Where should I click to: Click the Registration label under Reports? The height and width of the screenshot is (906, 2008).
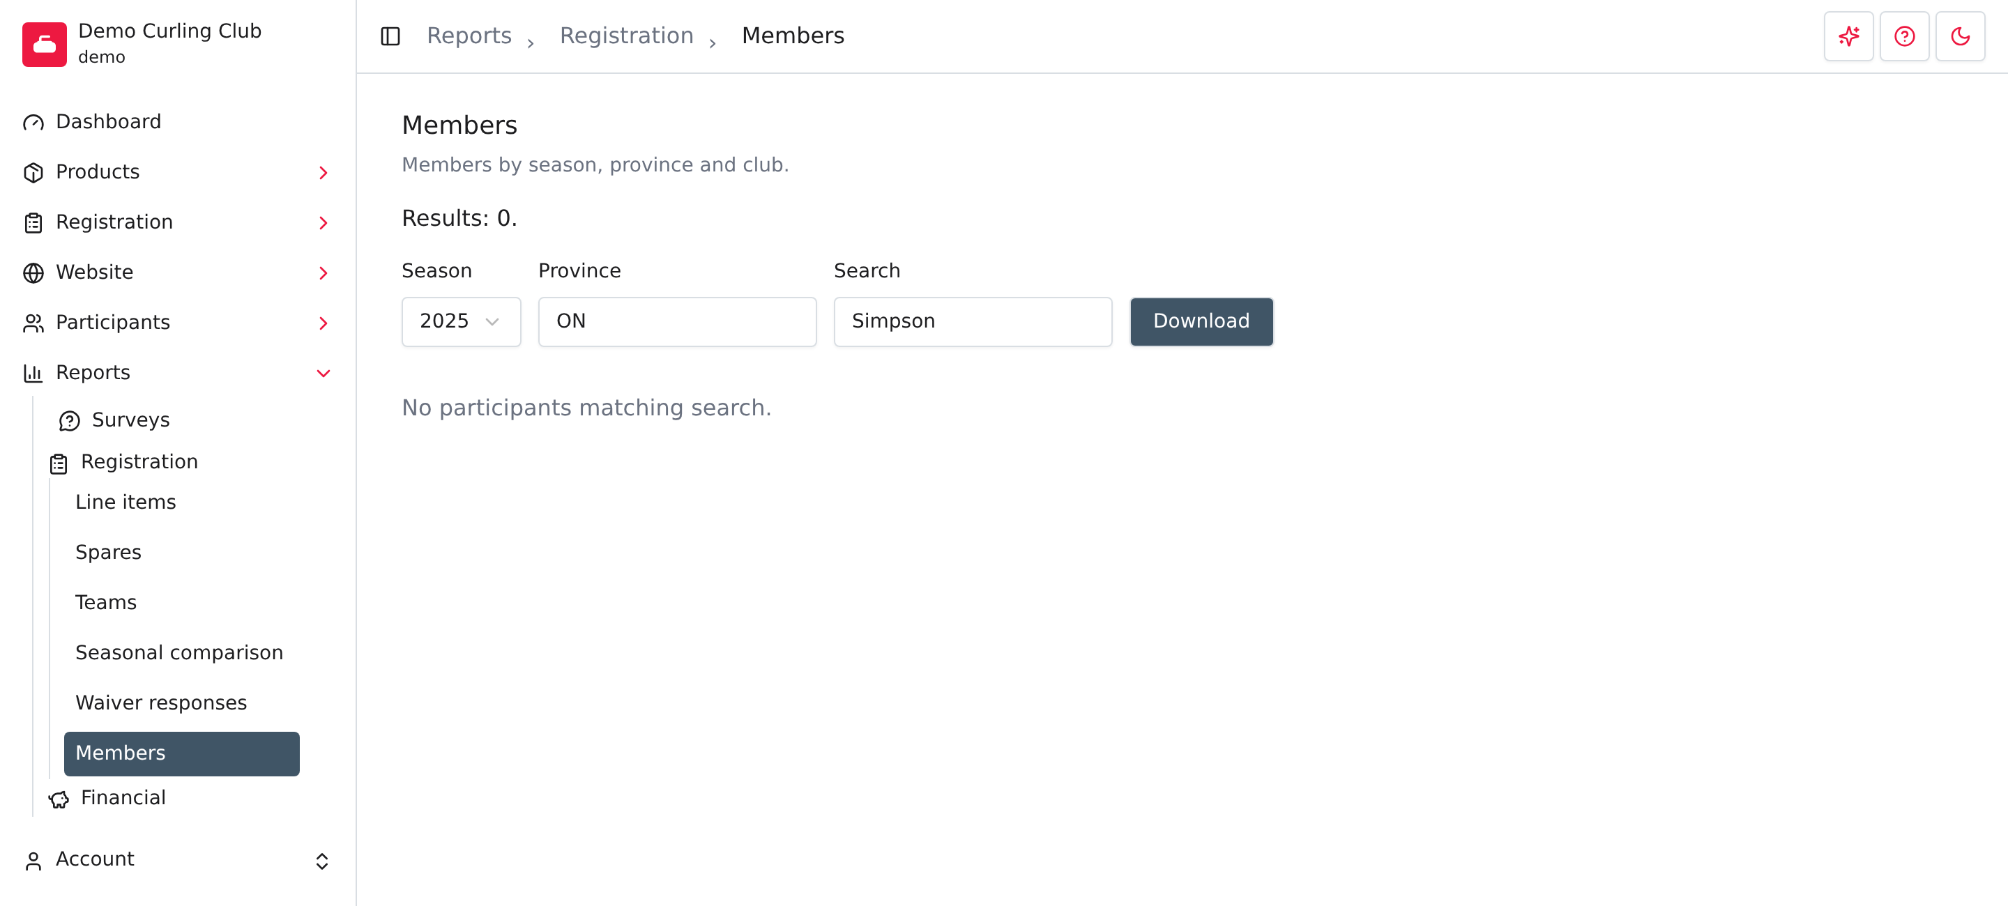coord(139,462)
